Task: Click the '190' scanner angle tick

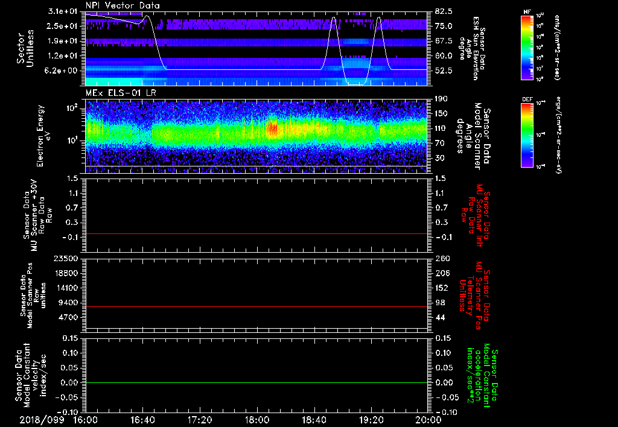Action: click(442, 99)
